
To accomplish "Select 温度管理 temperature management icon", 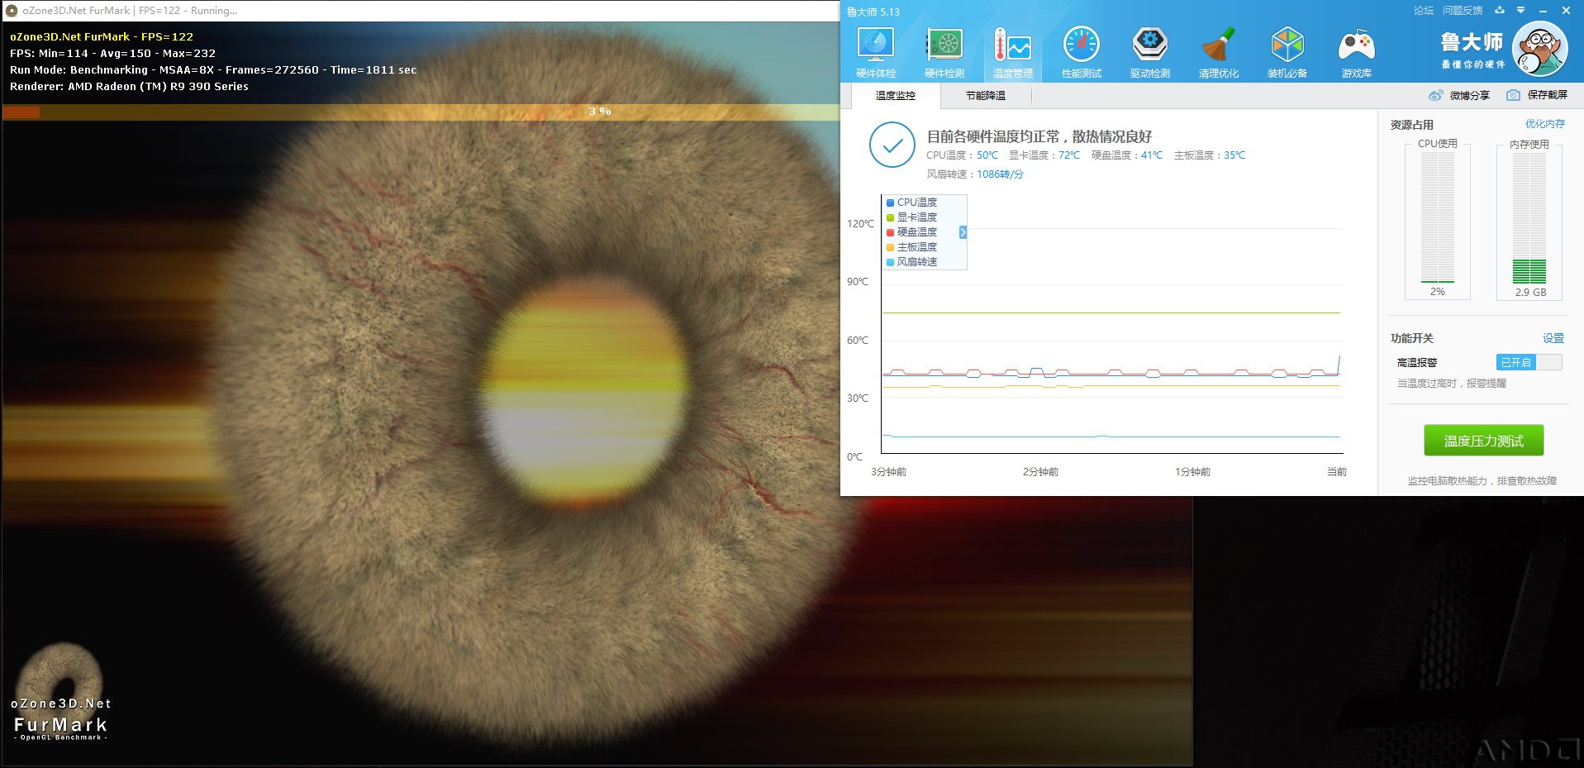I will coord(1013,52).
